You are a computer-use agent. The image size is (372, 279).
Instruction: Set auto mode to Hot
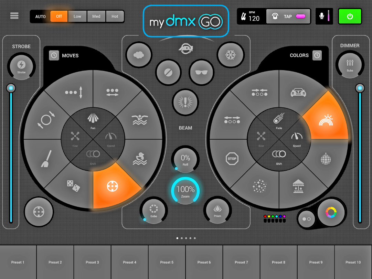point(115,17)
